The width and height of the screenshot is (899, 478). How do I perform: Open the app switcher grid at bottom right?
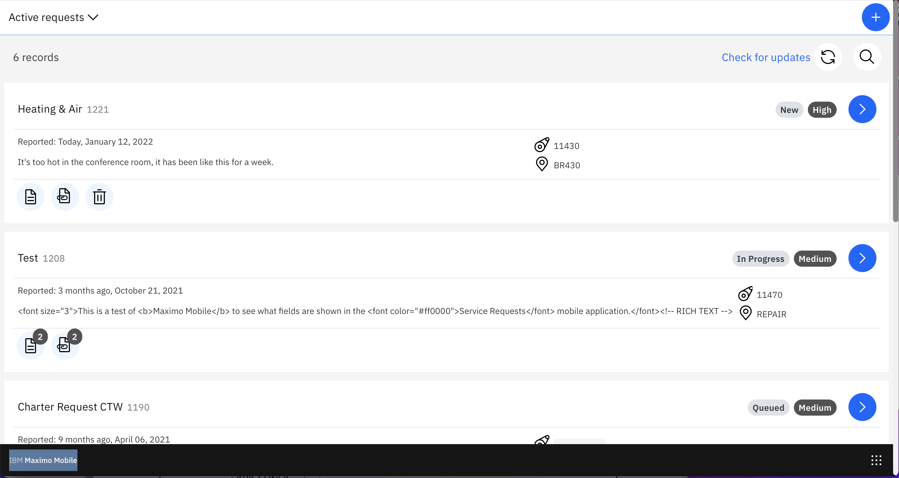click(x=876, y=460)
